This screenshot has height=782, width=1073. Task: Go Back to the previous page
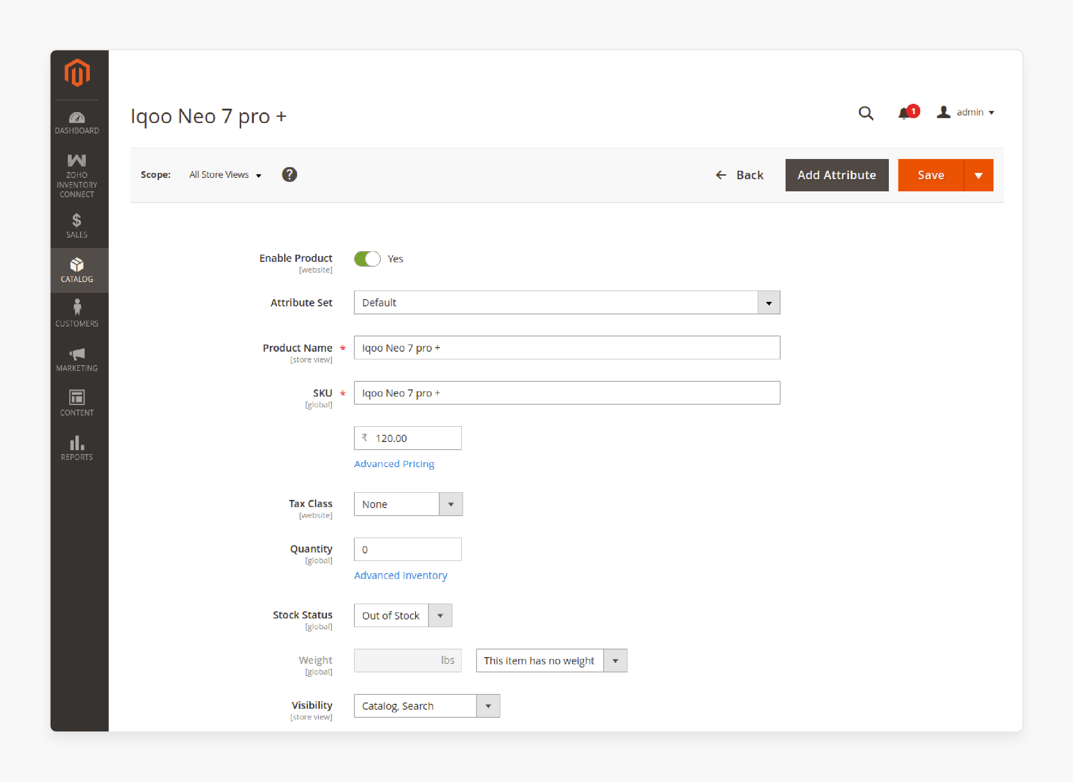click(739, 175)
